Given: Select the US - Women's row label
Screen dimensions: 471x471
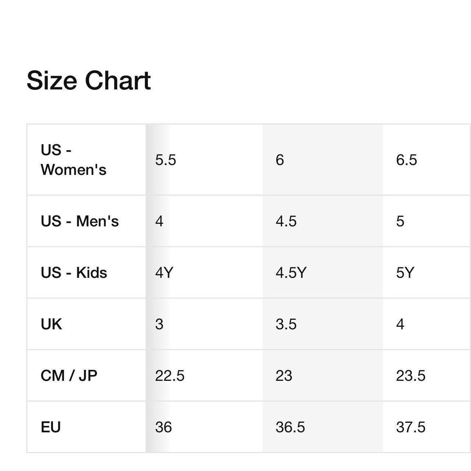Looking at the screenshot, I should pos(74,160).
